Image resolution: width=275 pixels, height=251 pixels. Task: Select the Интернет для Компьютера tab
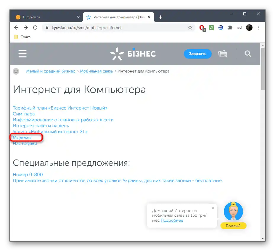[x=118, y=17]
